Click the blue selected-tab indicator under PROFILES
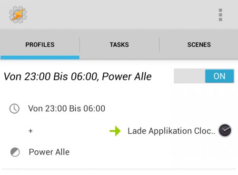 40,58
